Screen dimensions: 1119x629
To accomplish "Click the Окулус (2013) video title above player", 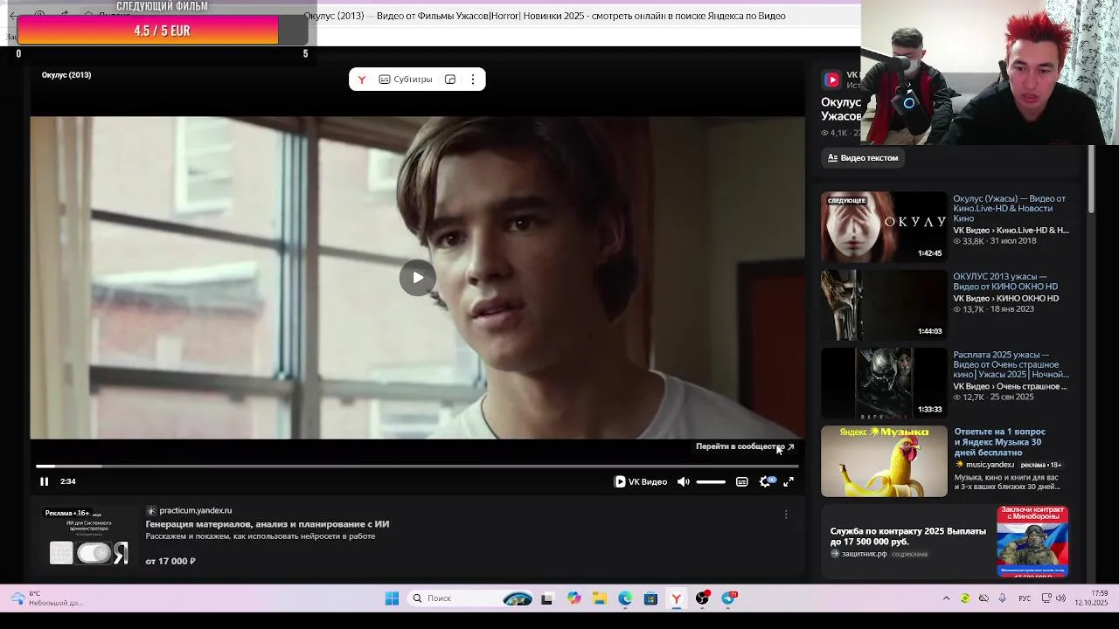I will pos(66,75).
